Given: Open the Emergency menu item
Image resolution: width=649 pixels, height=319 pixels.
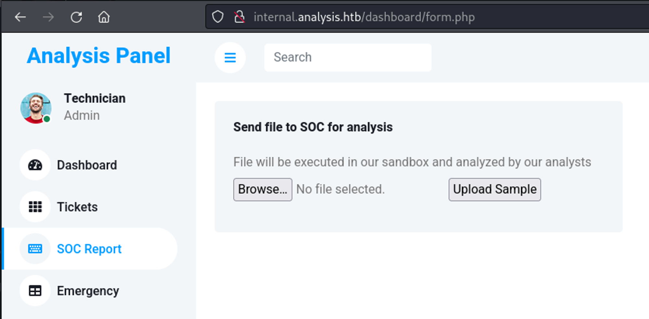Looking at the screenshot, I should [x=88, y=291].
